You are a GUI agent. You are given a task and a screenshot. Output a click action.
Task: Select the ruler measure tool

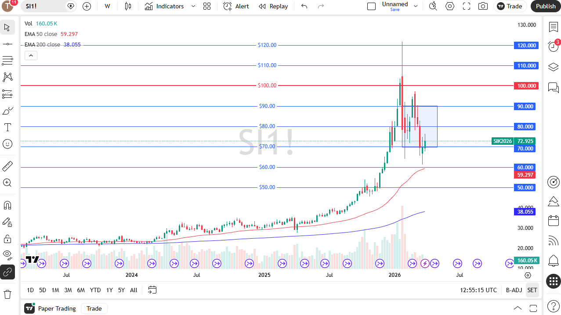[7, 166]
